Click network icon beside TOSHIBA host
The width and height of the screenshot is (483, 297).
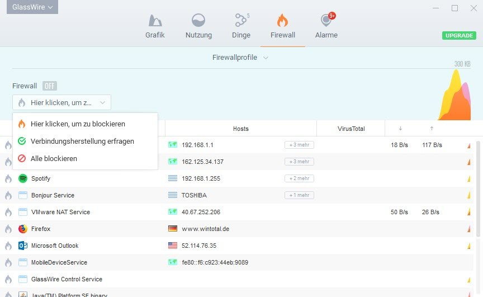pyautogui.click(x=173, y=195)
